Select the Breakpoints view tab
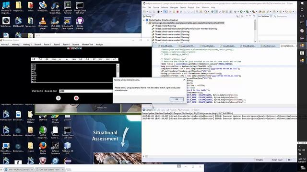307x172 pixels. pyautogui.click(x=280, y=16)
